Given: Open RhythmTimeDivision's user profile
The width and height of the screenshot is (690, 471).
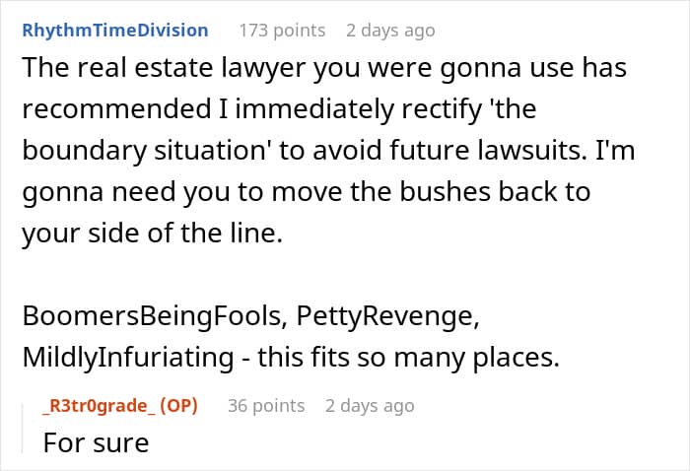Looking at the screenshot, I should coord(114,31).
